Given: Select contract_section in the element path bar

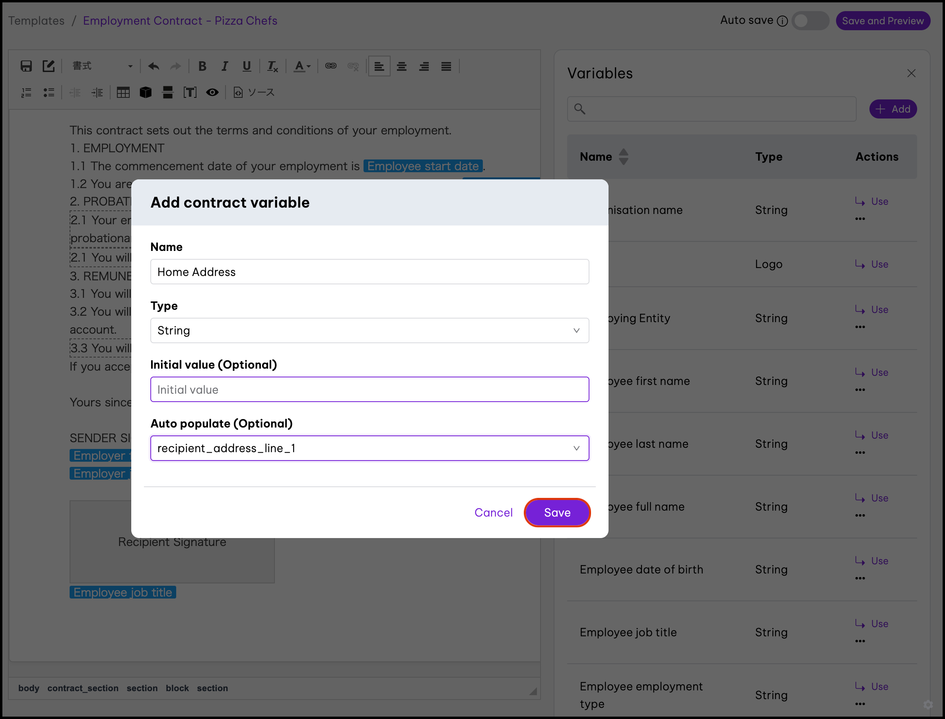Looking at the screenshot, I should pos(83,688).
